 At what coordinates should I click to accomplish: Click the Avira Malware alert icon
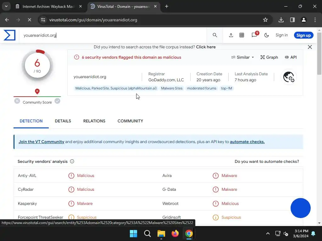click(x=216, y=176)
